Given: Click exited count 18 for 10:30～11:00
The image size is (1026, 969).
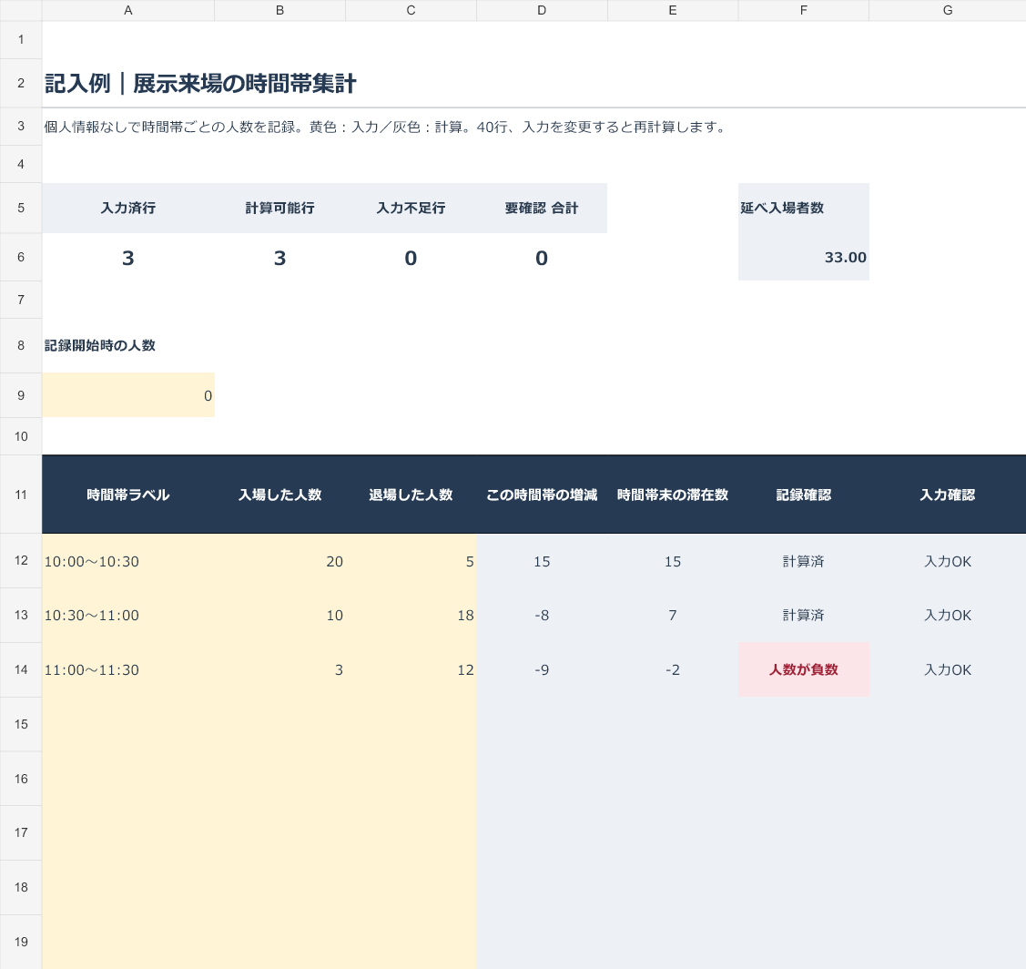Looking at the screenshot, I should pos(411,616).
